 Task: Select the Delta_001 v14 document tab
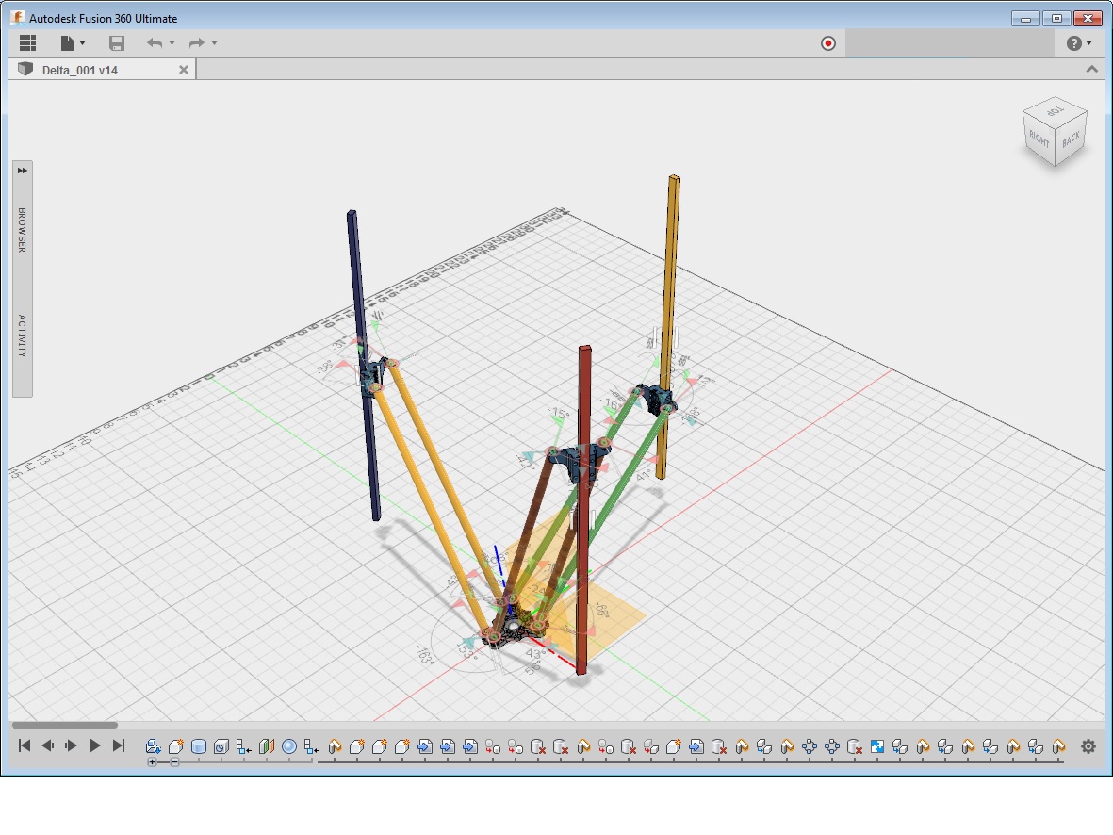point(79,70)
